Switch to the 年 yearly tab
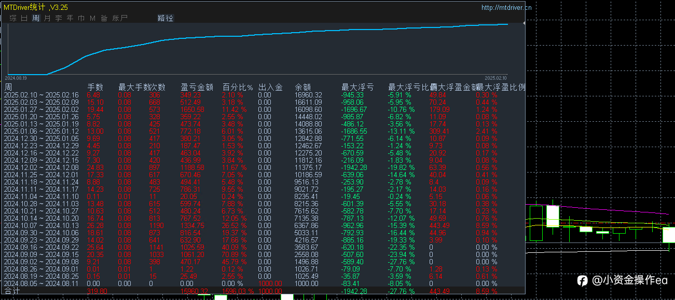This screenshot has width=675, height=300. coord(70,18)
